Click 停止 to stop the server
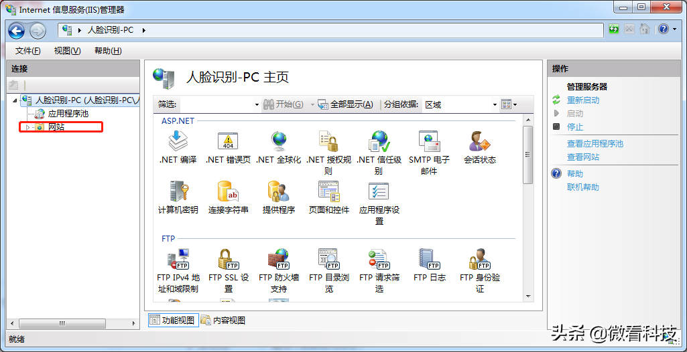The image size is (687, 352). (x=575, y=126)
